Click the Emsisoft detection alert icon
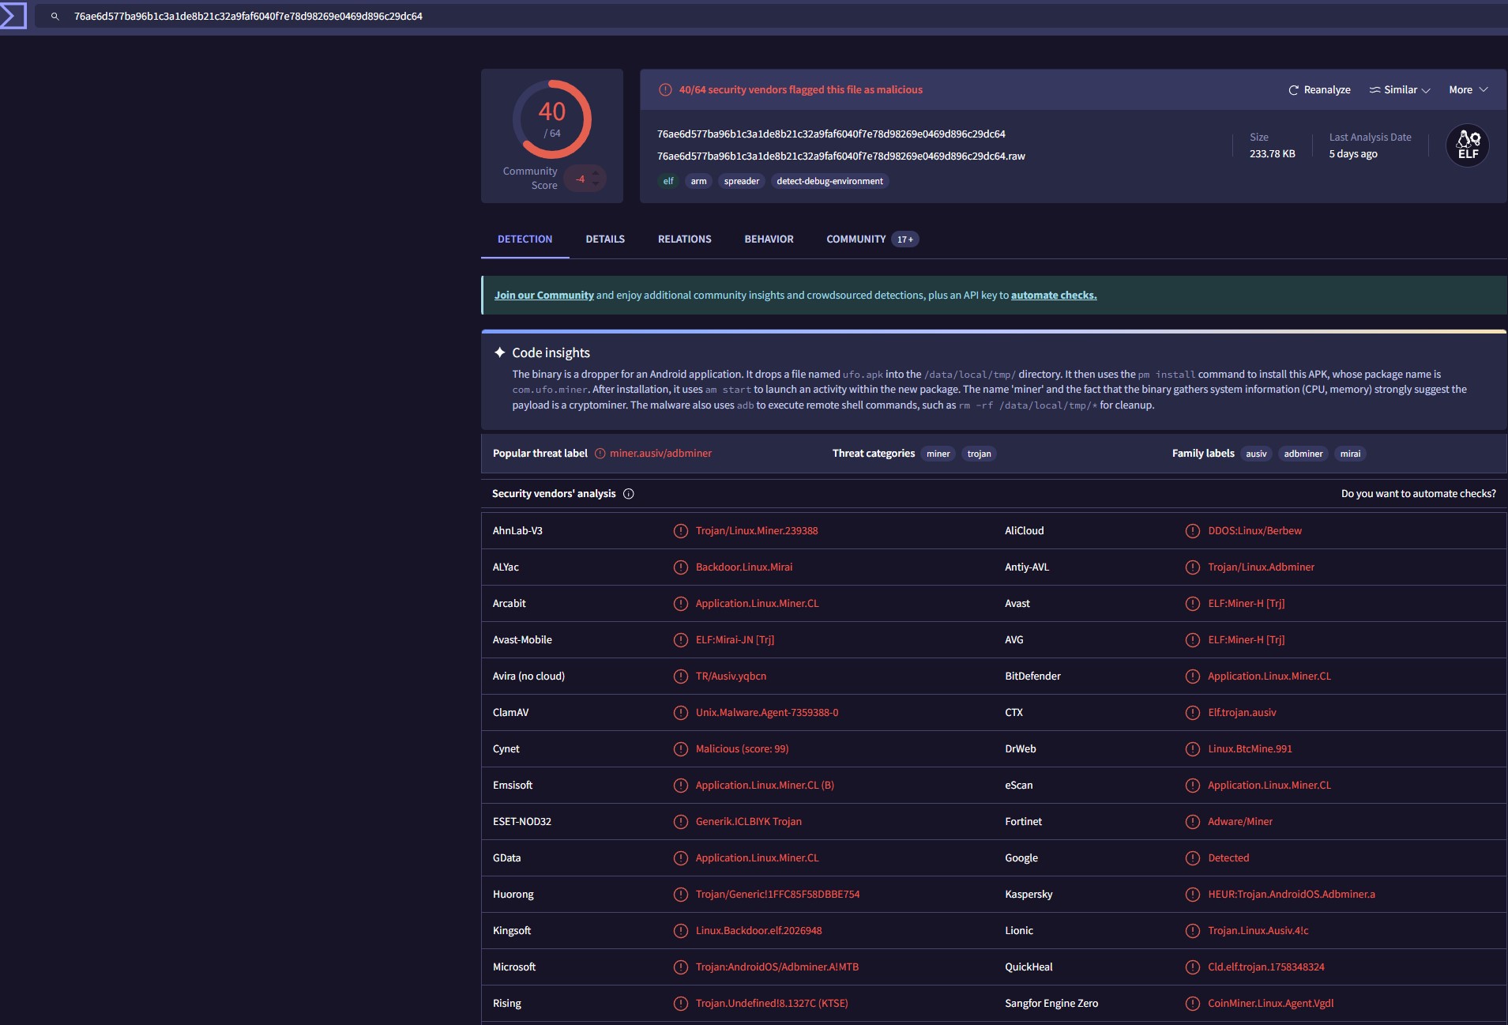The width and height of the screenshot is (1508, 1025). (680, 786)
